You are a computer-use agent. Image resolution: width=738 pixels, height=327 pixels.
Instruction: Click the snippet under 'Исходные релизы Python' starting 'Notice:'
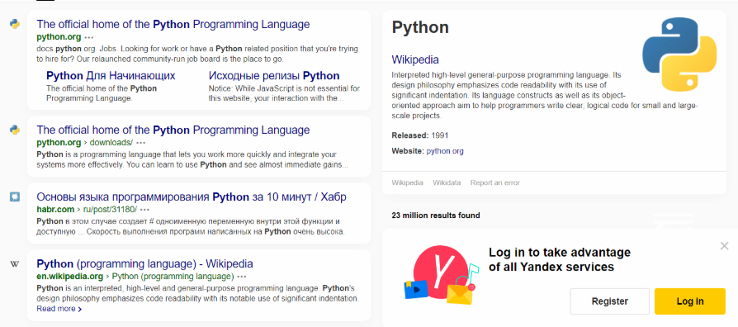[284, 93]
